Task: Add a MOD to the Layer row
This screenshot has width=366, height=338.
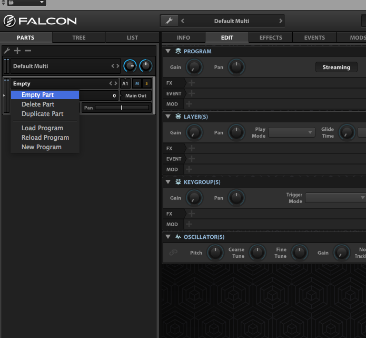Action: [189, 169]
